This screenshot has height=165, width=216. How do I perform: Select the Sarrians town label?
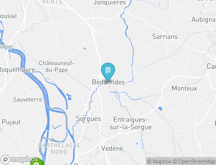165,36
